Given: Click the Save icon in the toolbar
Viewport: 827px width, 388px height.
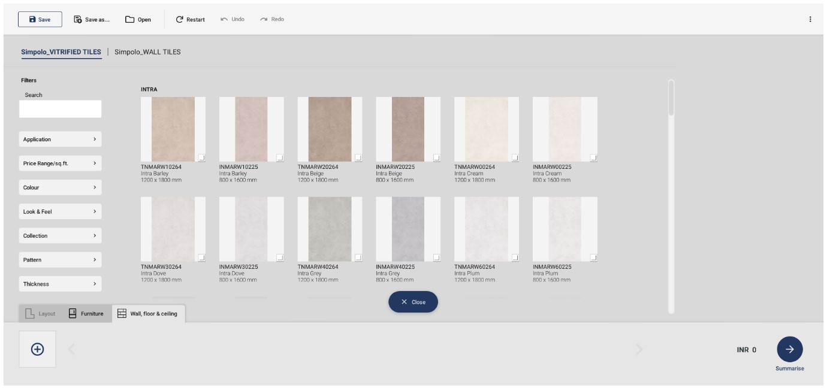Looking at the screenshot, I should (31, 19).
